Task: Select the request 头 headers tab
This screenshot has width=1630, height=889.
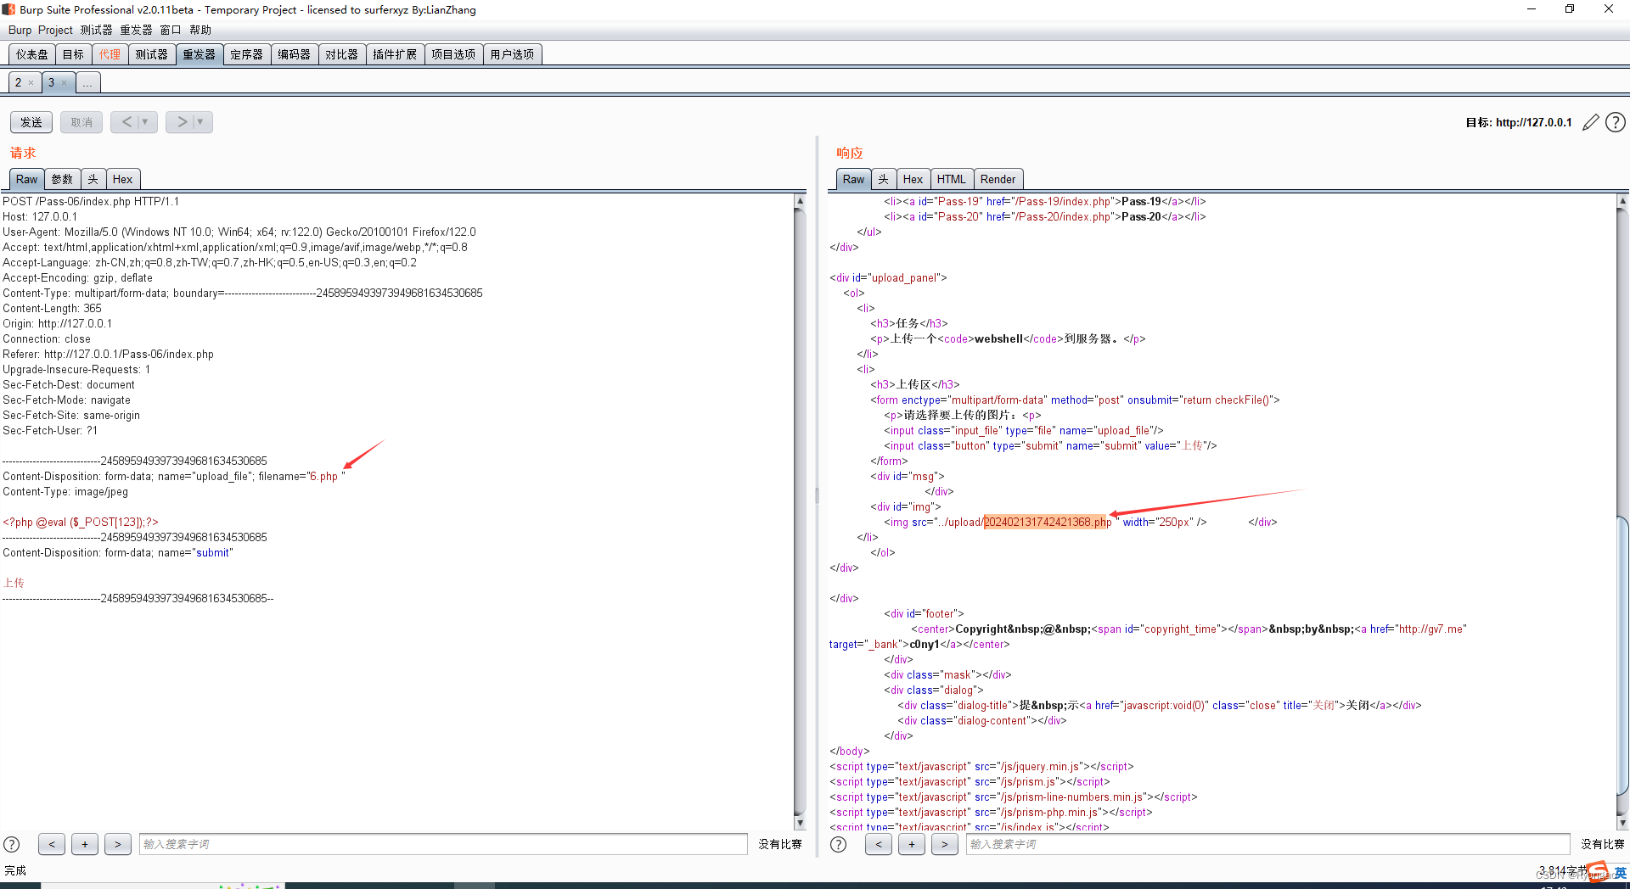Action: 93,179
